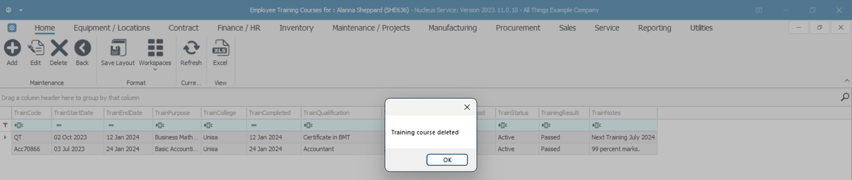Expand the QT row indicator arrow

(5, 137)
